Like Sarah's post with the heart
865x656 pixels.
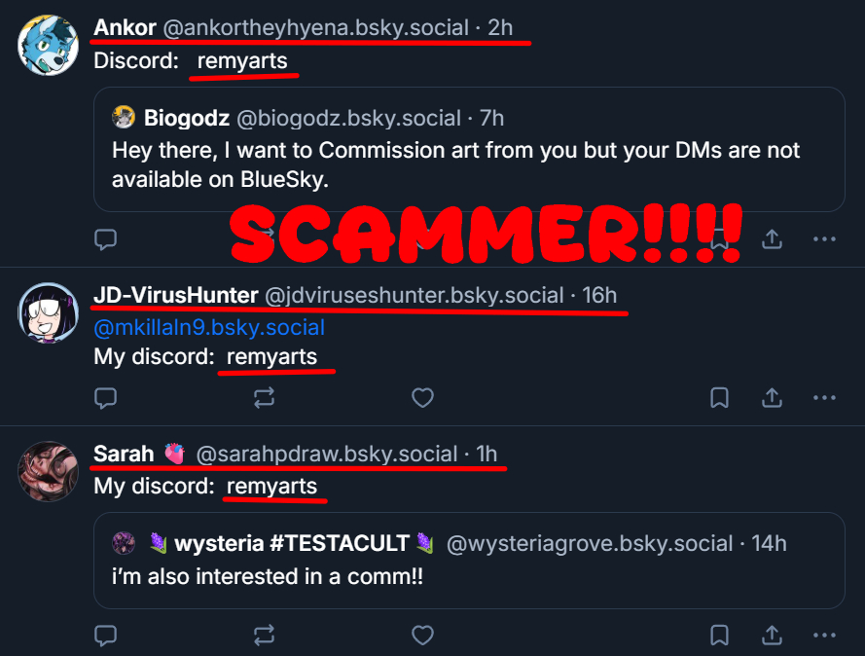coord(421,636)
